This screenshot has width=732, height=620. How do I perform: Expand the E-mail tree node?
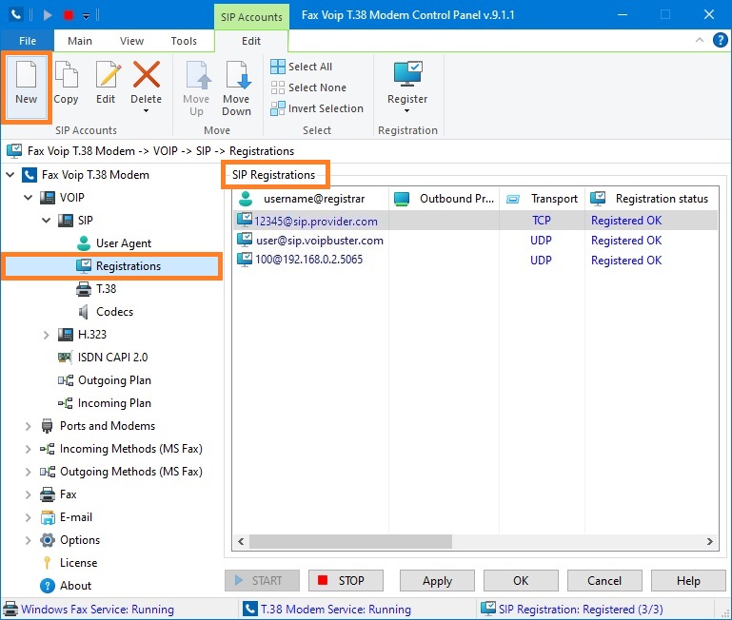click(28, 517)
